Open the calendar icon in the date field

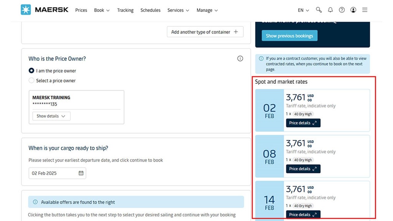coord(81,173)
